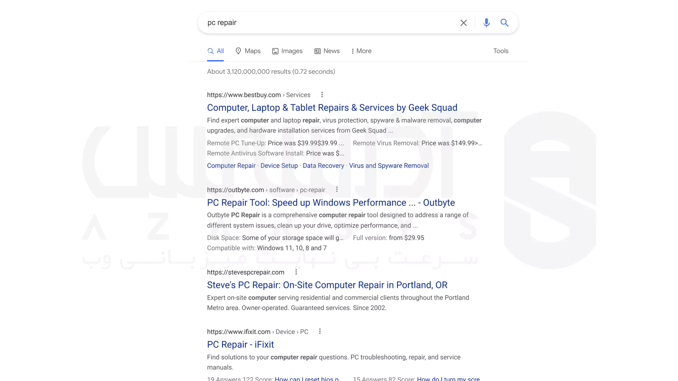Screen dimensions: 678x381
Task: Follow the Virus and Spyware Removal sitelink
Action: point(389,166)
